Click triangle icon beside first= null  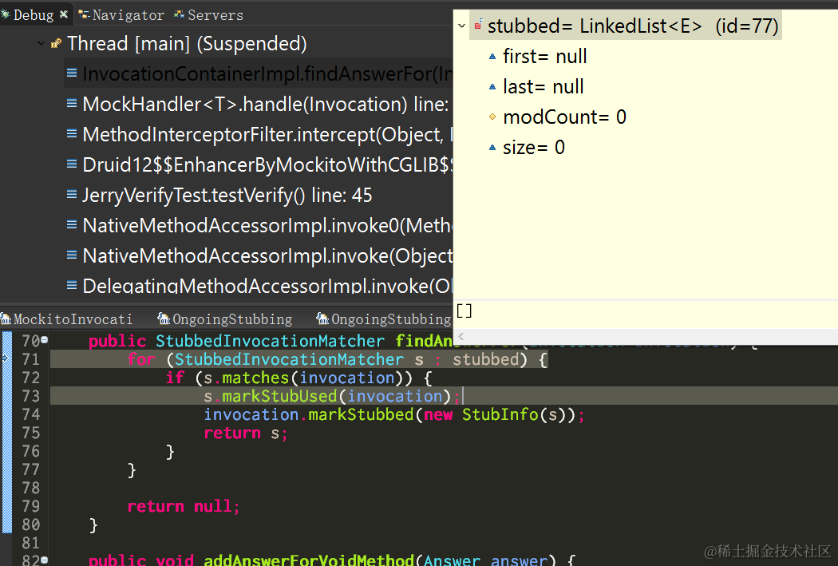[x=492, y=56]
